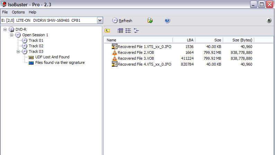The image size is (275, 155).
Task: Select Recovered File 2.VOB name
Action: [136, 52]
